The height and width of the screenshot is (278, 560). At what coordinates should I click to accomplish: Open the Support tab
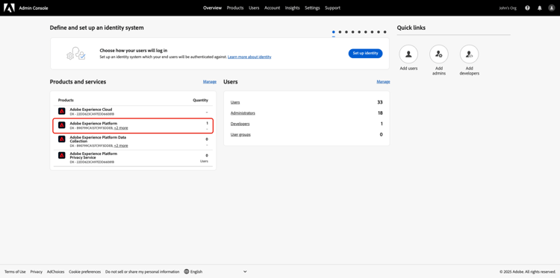point(332,8)
